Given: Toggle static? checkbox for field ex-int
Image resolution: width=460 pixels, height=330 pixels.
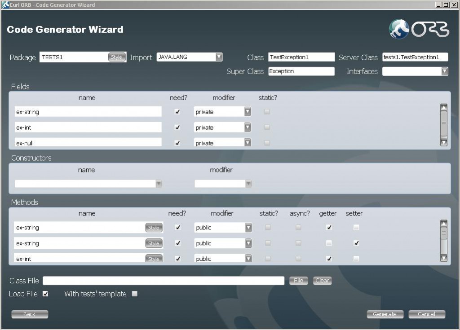Looking at the screenshot, I should click(267, 128).
